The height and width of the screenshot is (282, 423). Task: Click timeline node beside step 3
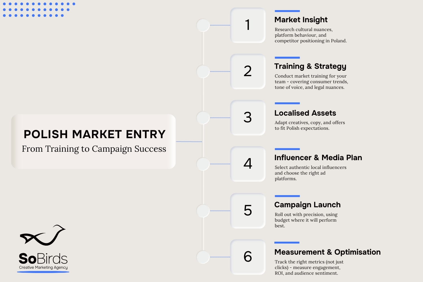point(203,118)
